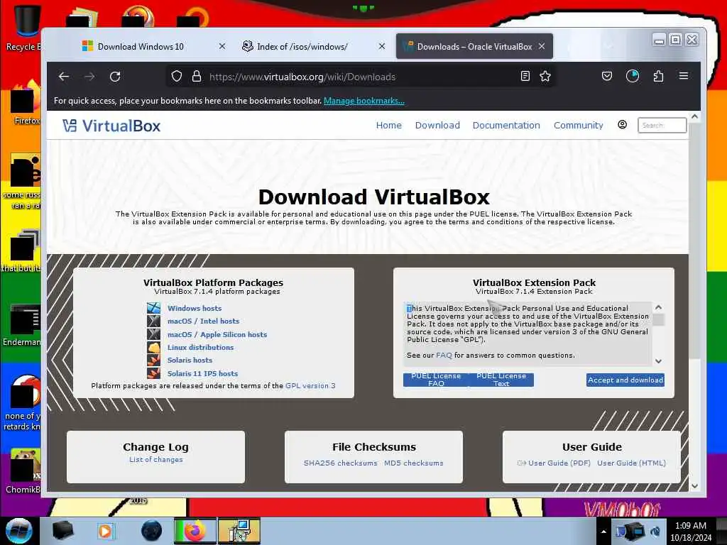The height and width of the screenshot is (545, 727).
Task: Open the Download nav menu item
Action: click(x=437, y=125)
